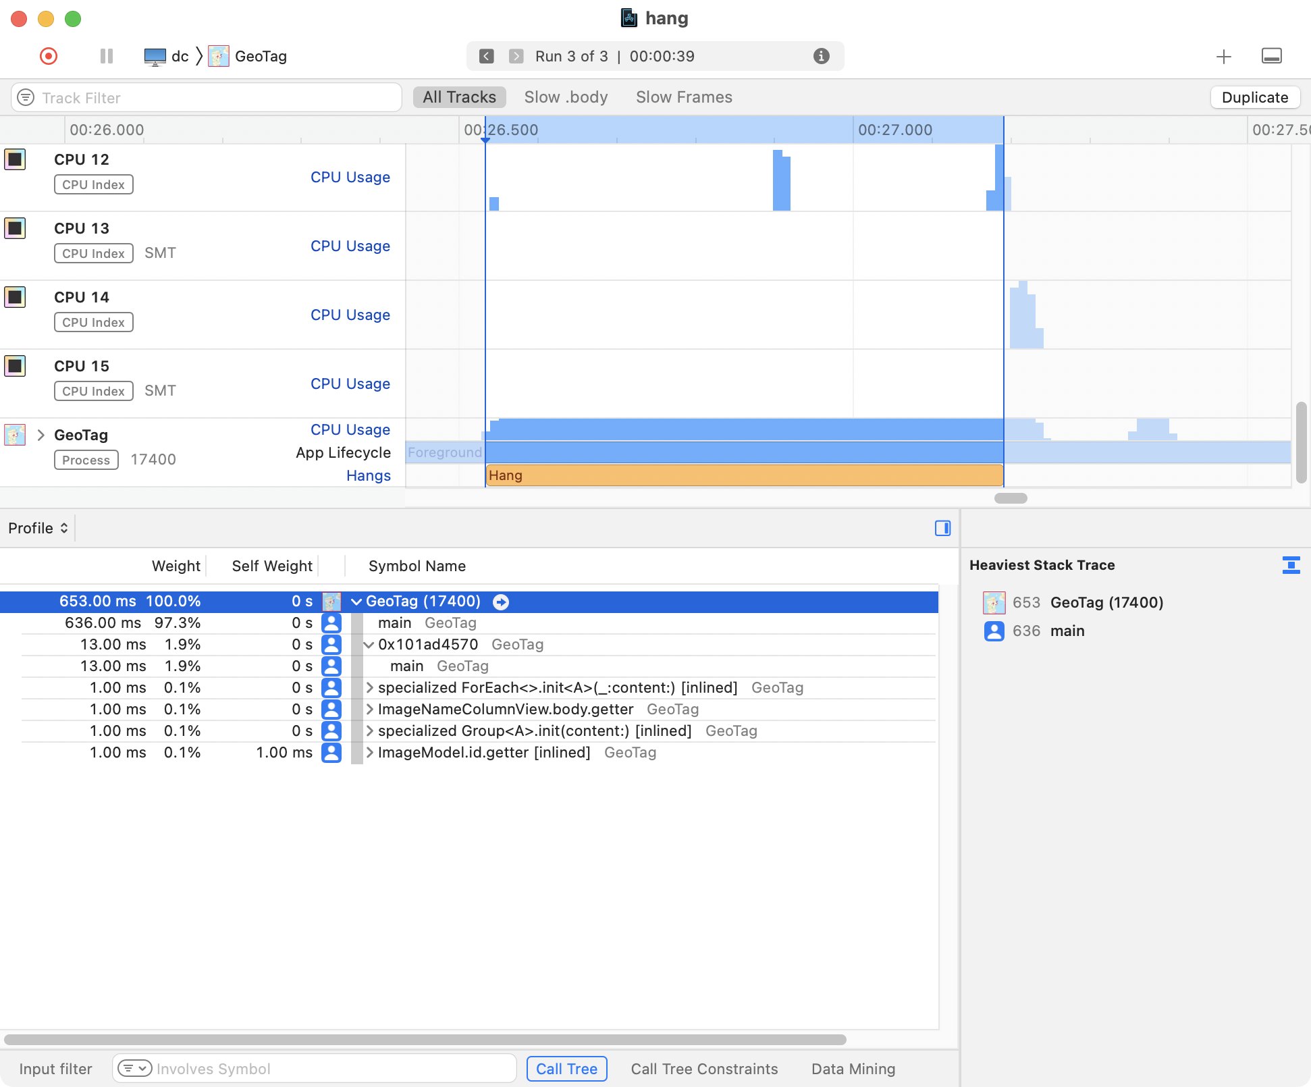Toggle the bottom detail pane button
The image size is (1311, 1087).
(1271, 56)
